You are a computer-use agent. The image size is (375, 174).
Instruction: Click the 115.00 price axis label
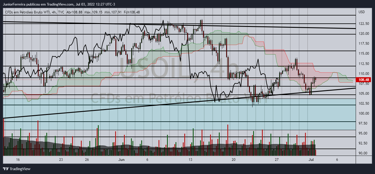point(364,54)
